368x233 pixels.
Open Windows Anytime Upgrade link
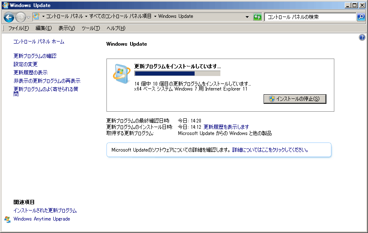click(x=42, y=219)
